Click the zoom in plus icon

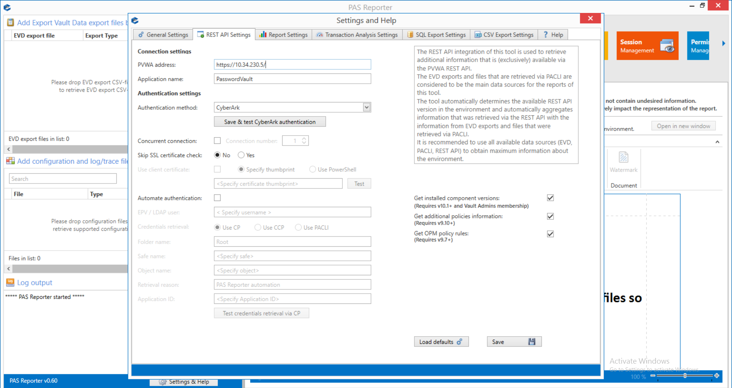click(717, 375)
